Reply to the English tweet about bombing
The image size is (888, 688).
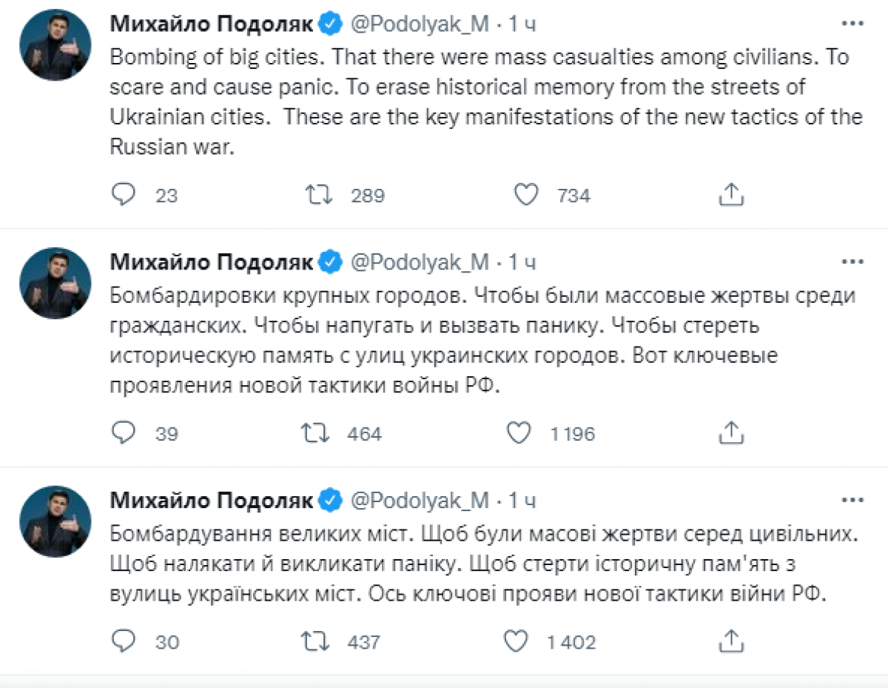click(124, 194)
